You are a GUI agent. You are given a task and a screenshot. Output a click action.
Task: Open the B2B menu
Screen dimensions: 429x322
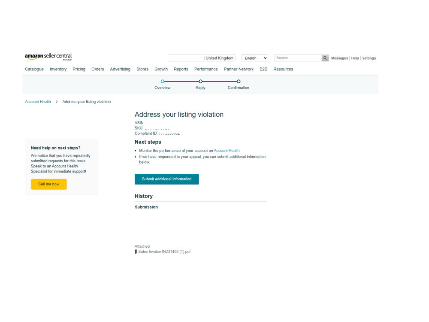pyautogui.click(x=263, y=69)
